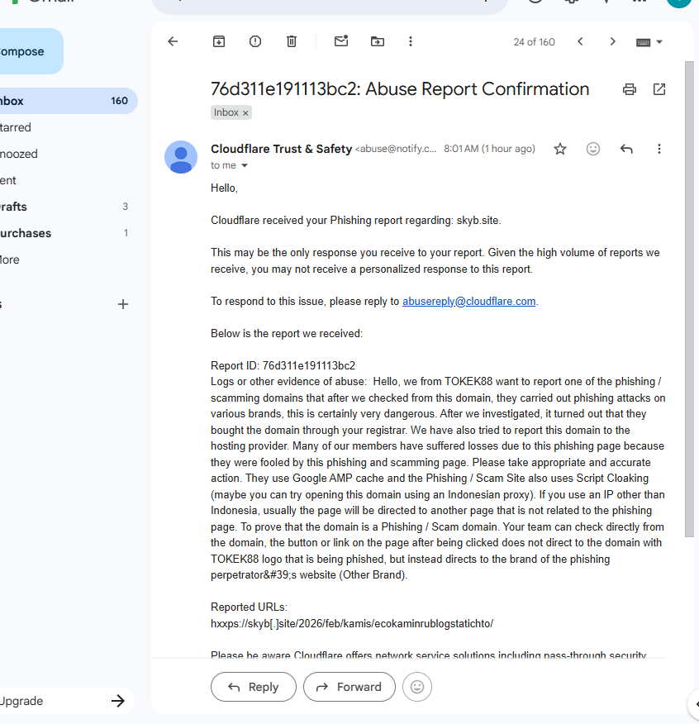Add emoji reaction beside the star
The image size is (699, 724).
tap(592, 149)
